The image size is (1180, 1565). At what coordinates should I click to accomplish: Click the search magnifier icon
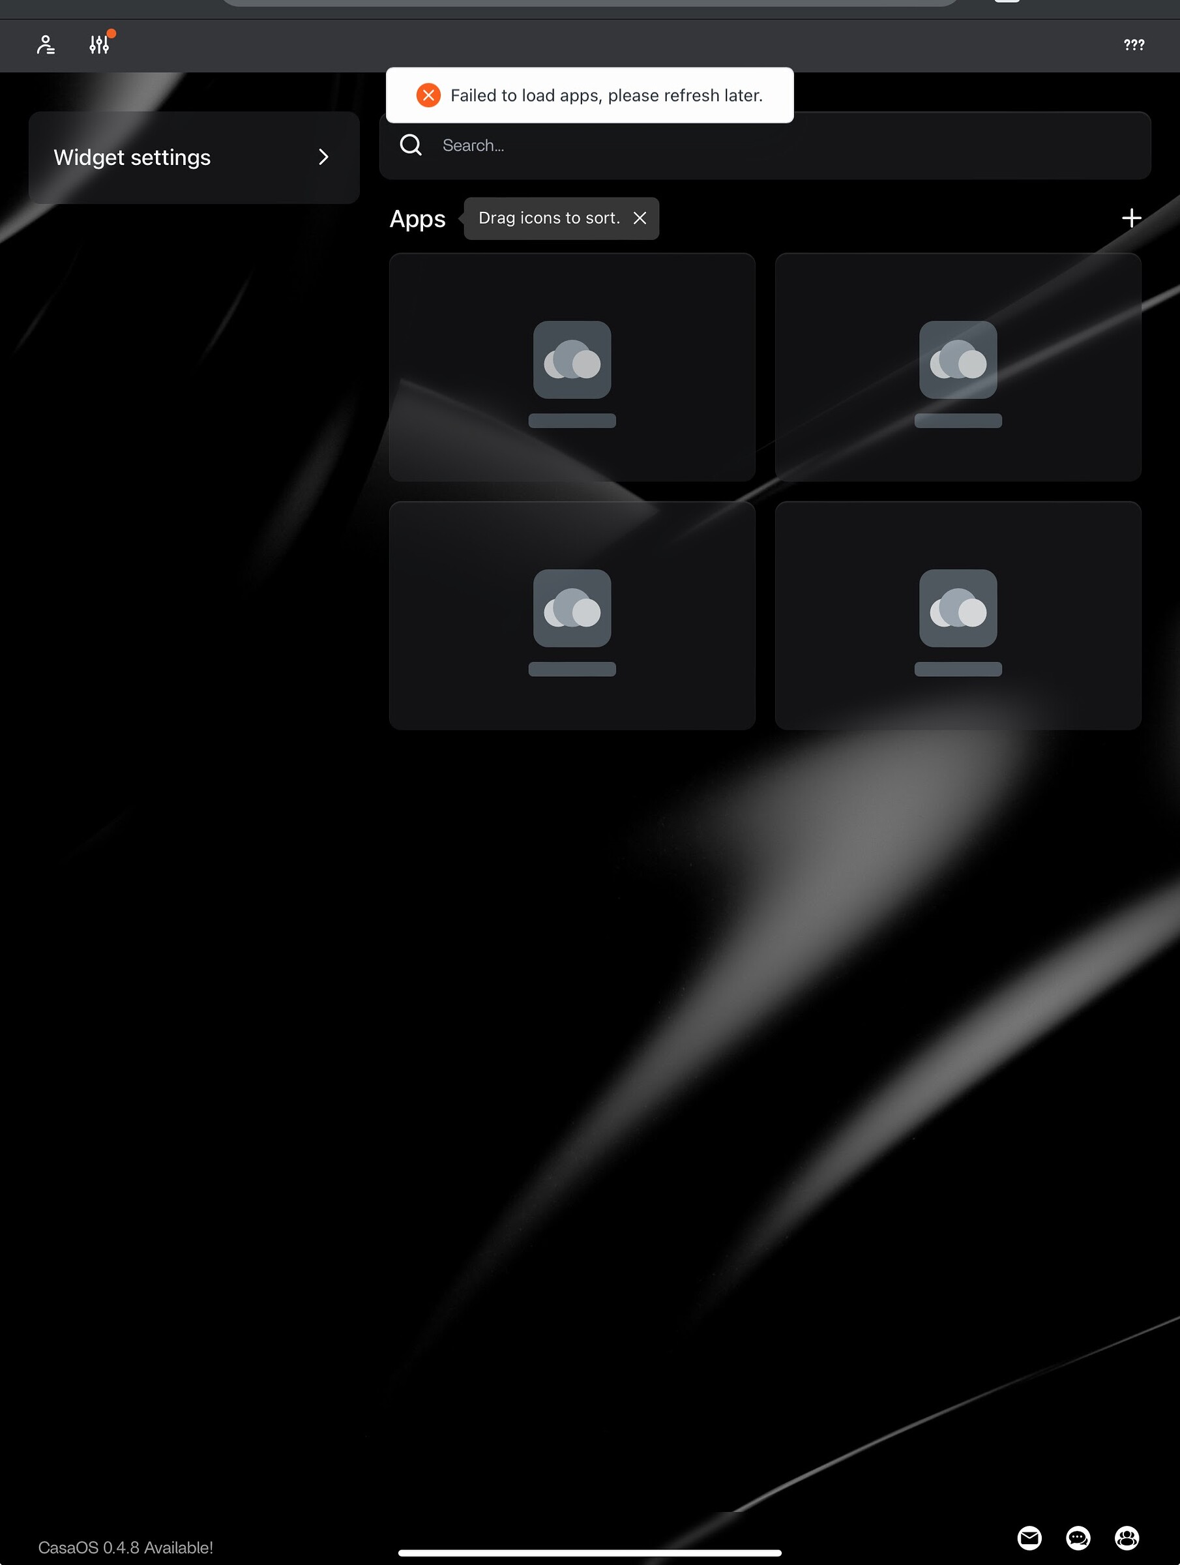410,145
